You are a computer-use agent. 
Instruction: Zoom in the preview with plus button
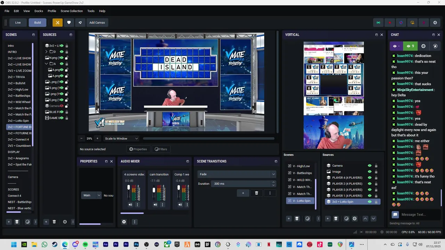97,139
